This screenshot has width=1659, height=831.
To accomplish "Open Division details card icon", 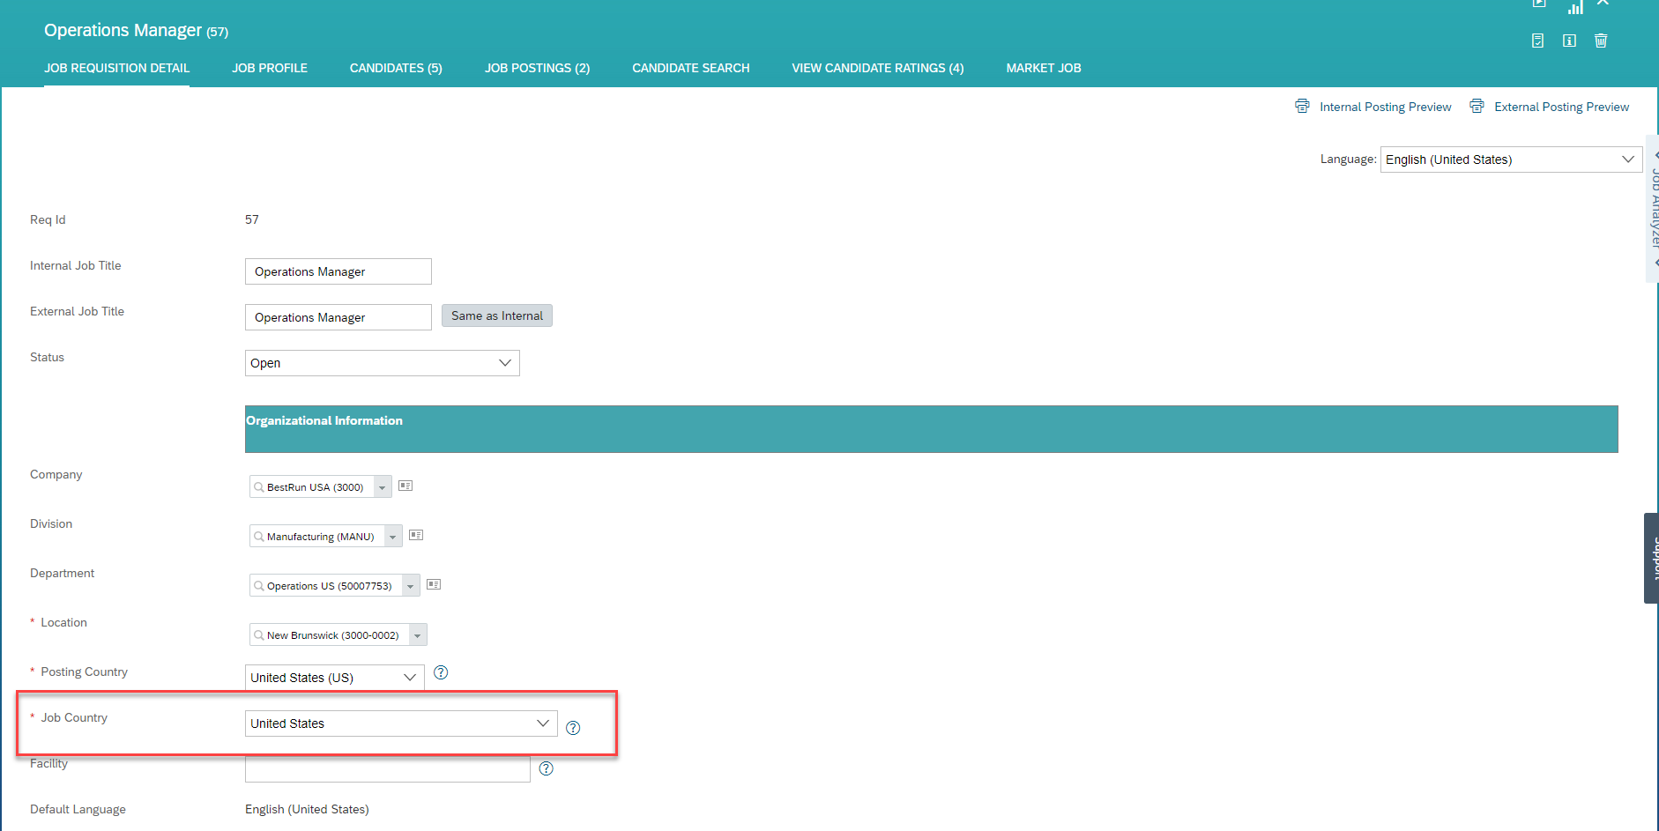I will coord(416,535).
